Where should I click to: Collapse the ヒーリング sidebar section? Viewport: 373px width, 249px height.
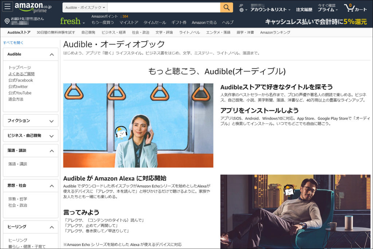pos(52,227)
